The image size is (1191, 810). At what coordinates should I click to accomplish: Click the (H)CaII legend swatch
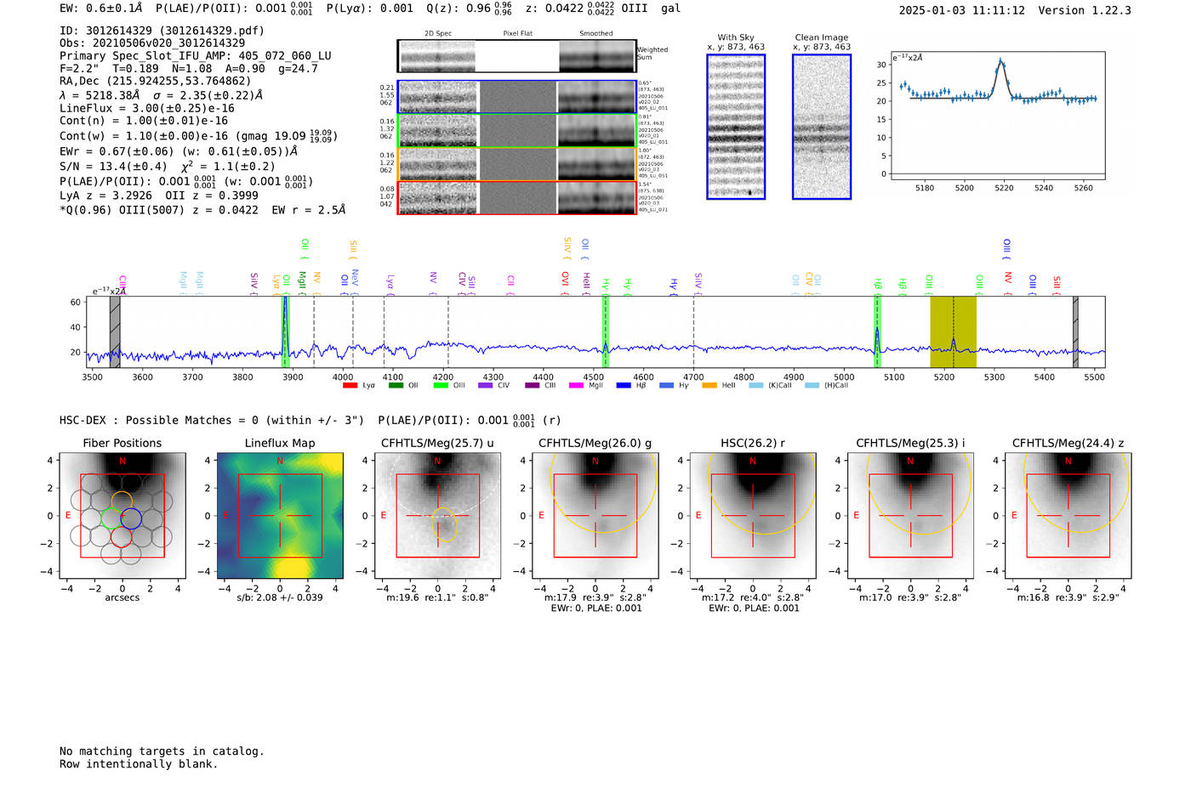812,385
